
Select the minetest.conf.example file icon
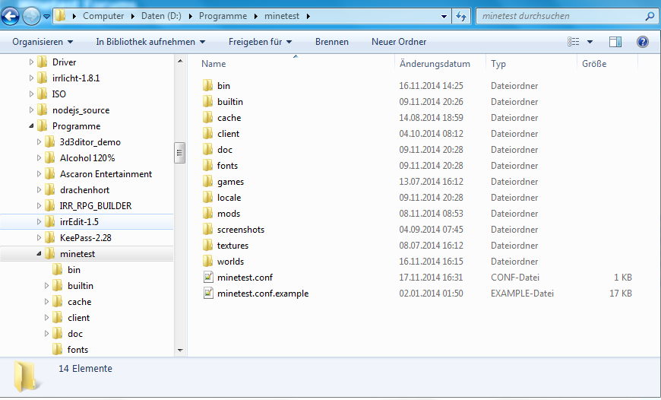pyautogui.click(x=209, y=294)
